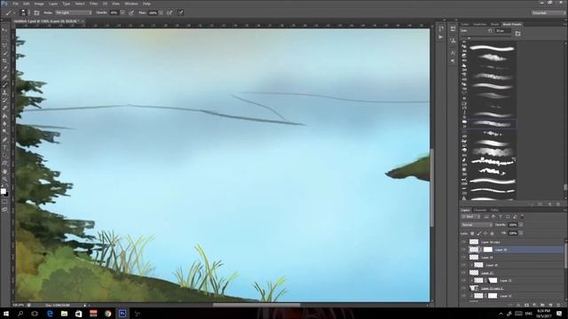Enable airbrush-style build-up effects
Image resolution: width=568 pixels, height=319 pixels.
tap(170, 12)
